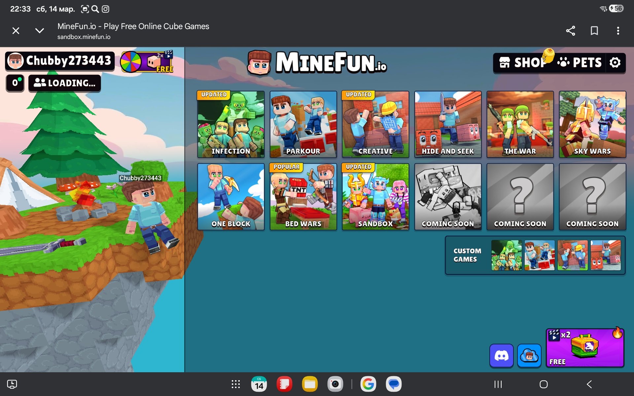Open the PETS menu

(580, 63)
